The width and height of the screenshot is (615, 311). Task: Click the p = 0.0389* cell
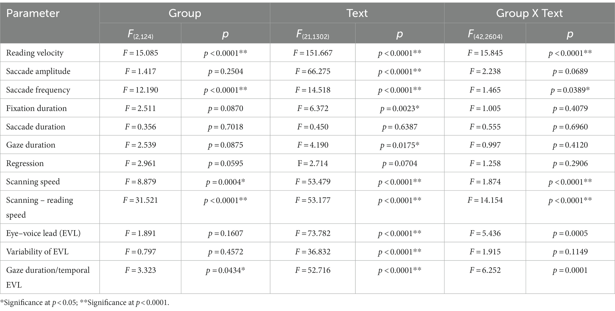point(570,90)
